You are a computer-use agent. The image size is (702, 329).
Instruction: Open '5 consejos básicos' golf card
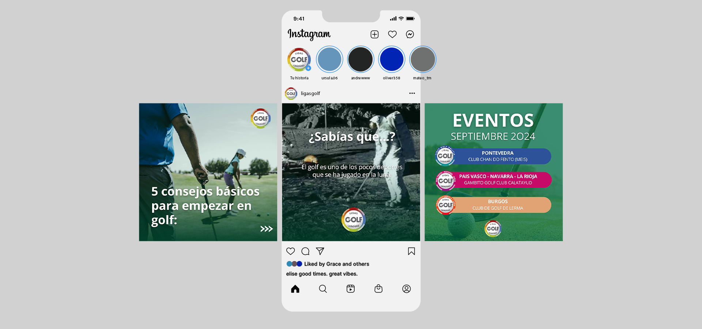tap(208, 172)
